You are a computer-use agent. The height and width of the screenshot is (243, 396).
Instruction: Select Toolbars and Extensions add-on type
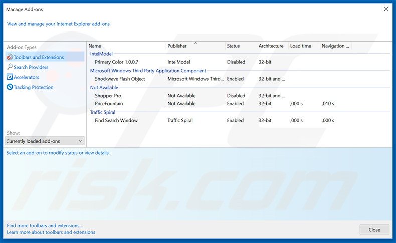(45, 57)
